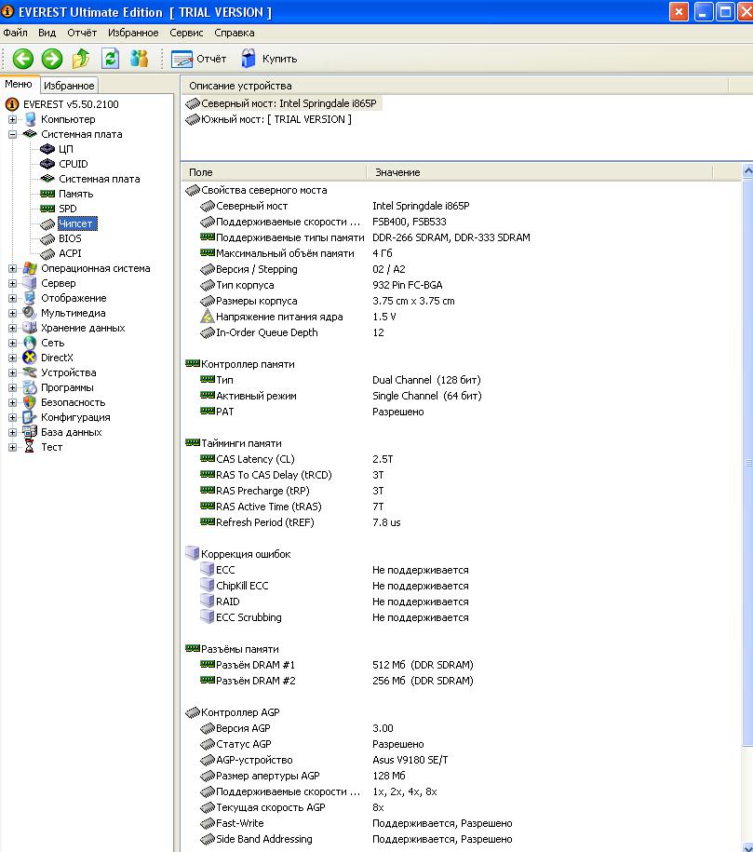Click the База данных icon in tree
This screenshot has width=753, height=852.
pos(30,432)
